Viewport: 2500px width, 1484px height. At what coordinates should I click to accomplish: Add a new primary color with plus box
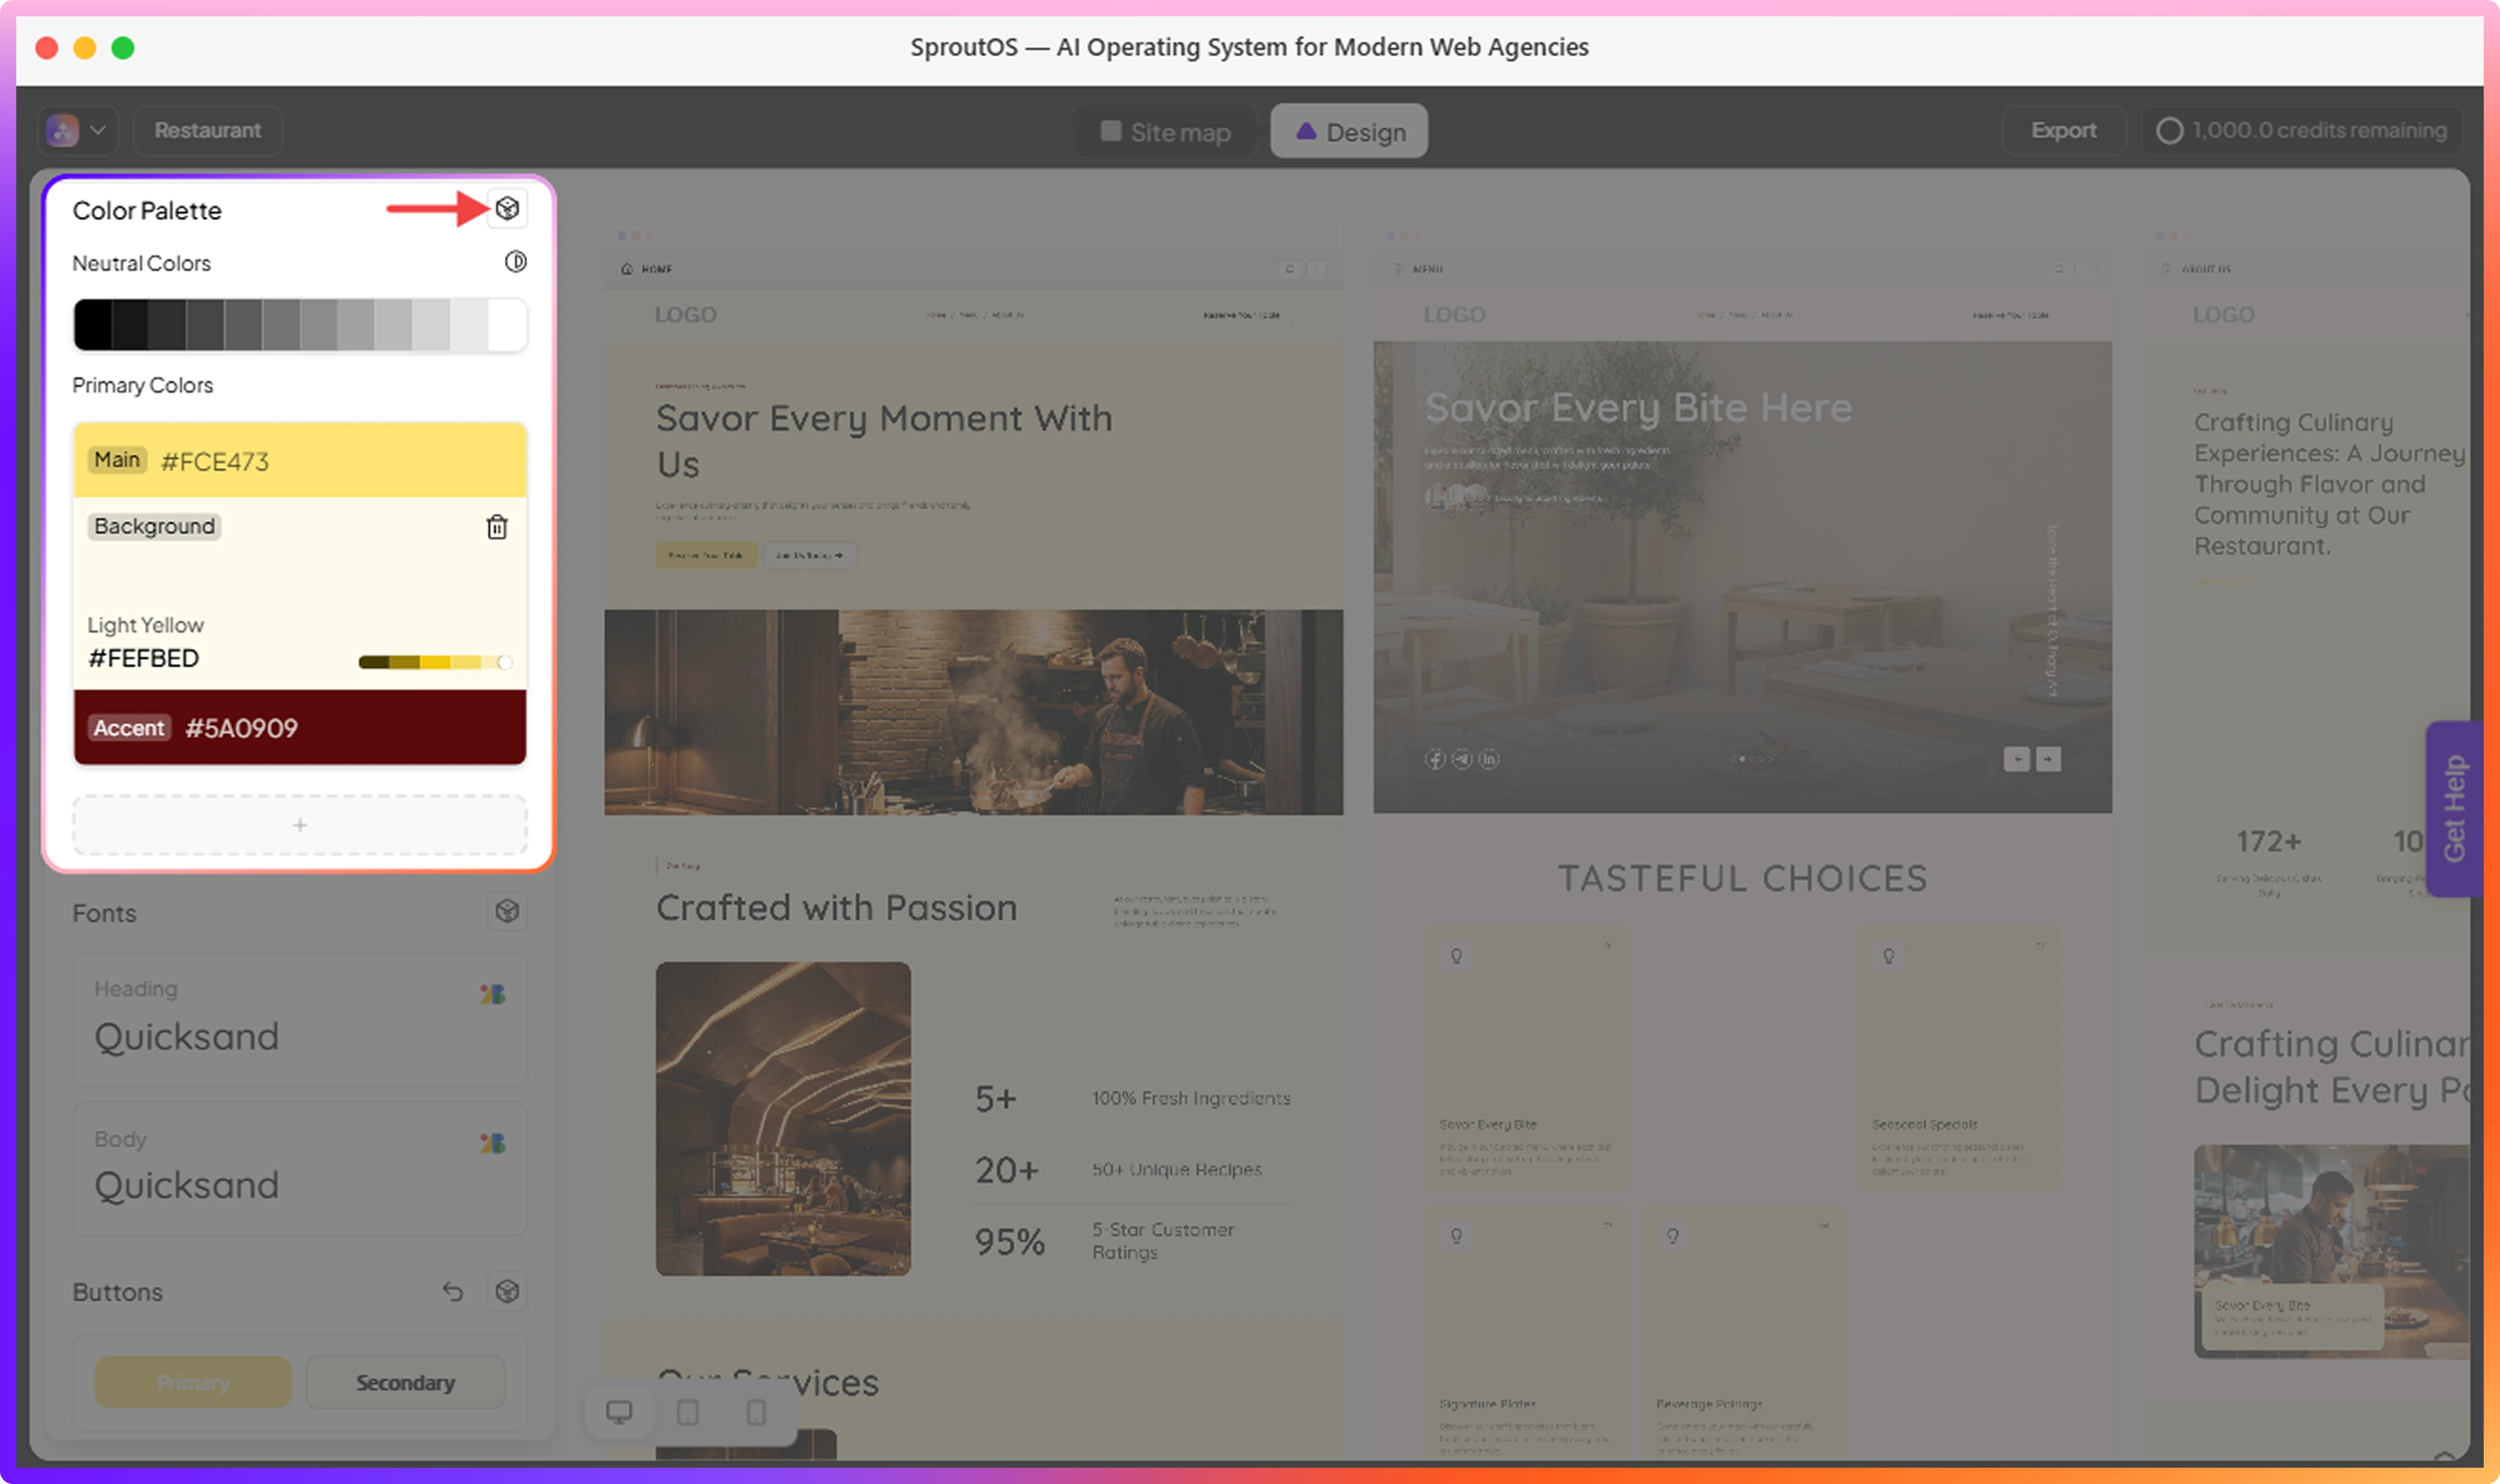tap(300, 825)
